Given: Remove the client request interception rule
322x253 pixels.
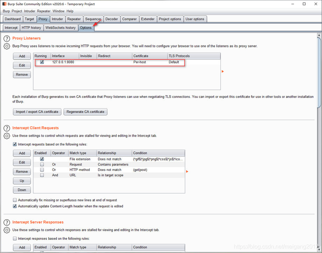Looking at the screenshot, I should point(22,172).
